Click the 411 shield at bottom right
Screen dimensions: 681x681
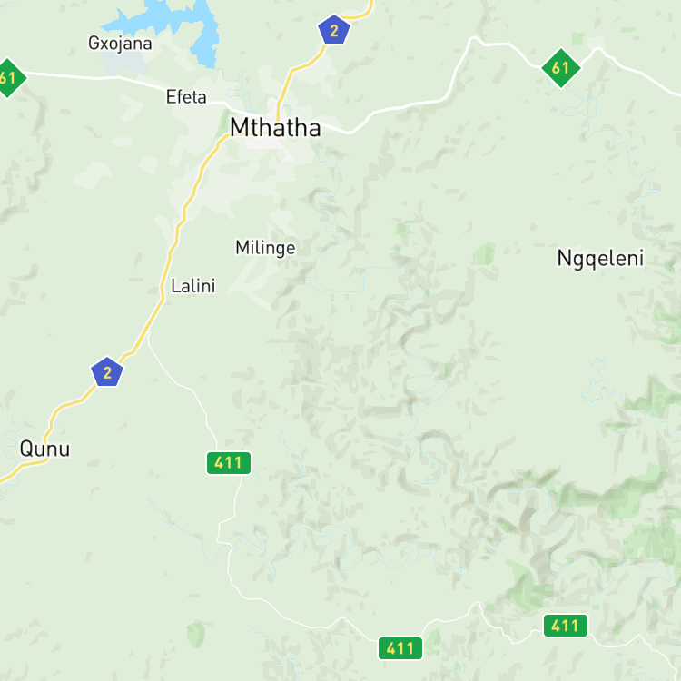click(x=566, y=626)
